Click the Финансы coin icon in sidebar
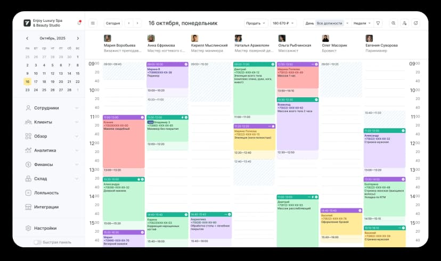The height and width of the screenshot is (261, 441). pos(28,164)
